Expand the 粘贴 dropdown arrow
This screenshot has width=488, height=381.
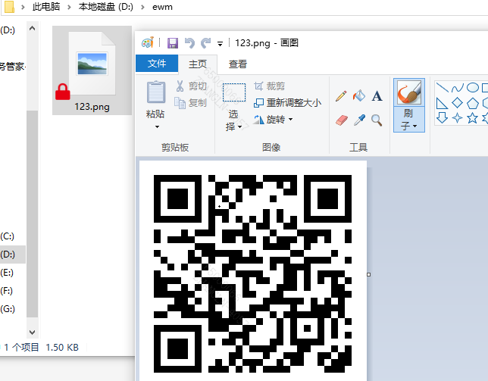[x=157, y=126]
